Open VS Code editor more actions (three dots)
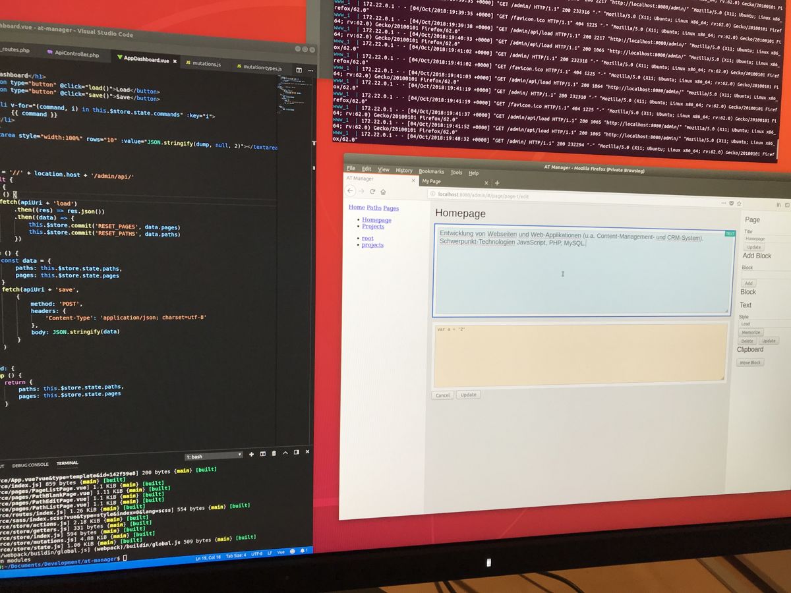The width and height of the screenshot is (791, 593). click(310, 71)
